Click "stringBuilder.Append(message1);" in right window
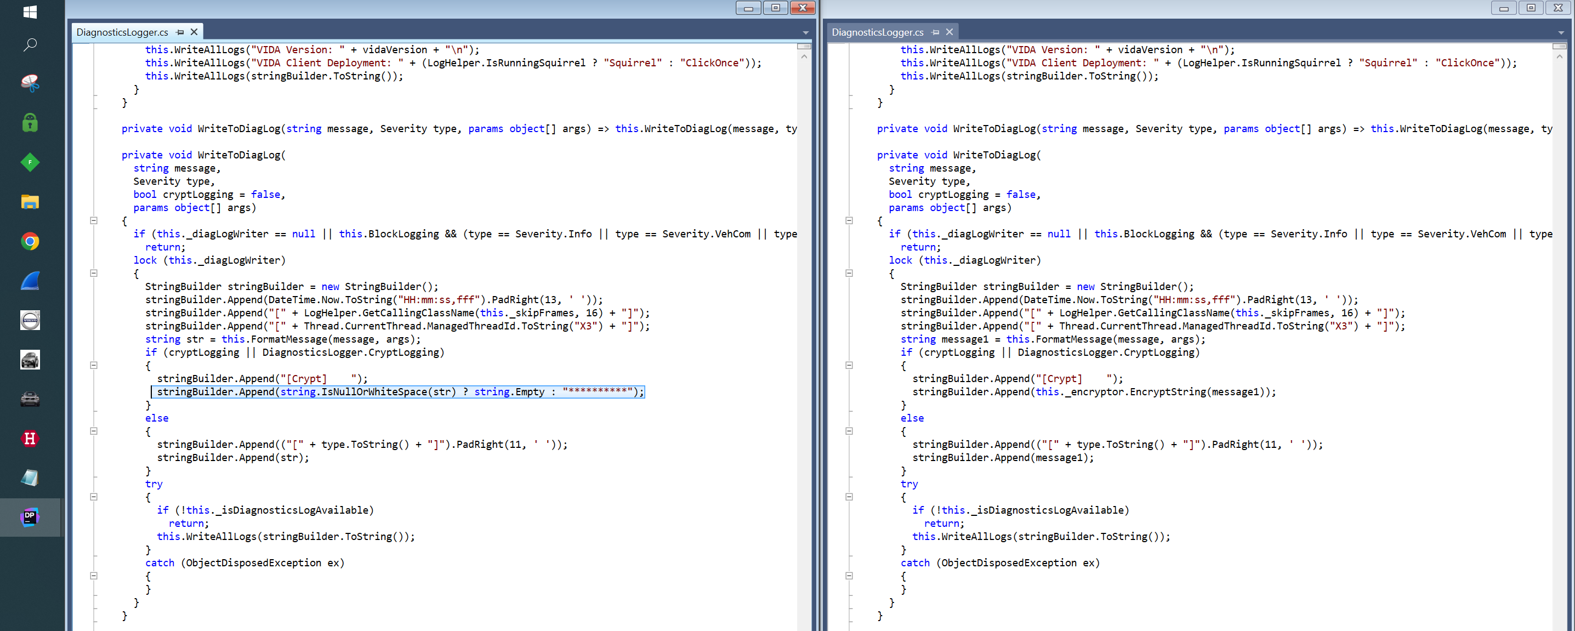The height and width of the screenshot is (631, 1575). point(1003,458)
